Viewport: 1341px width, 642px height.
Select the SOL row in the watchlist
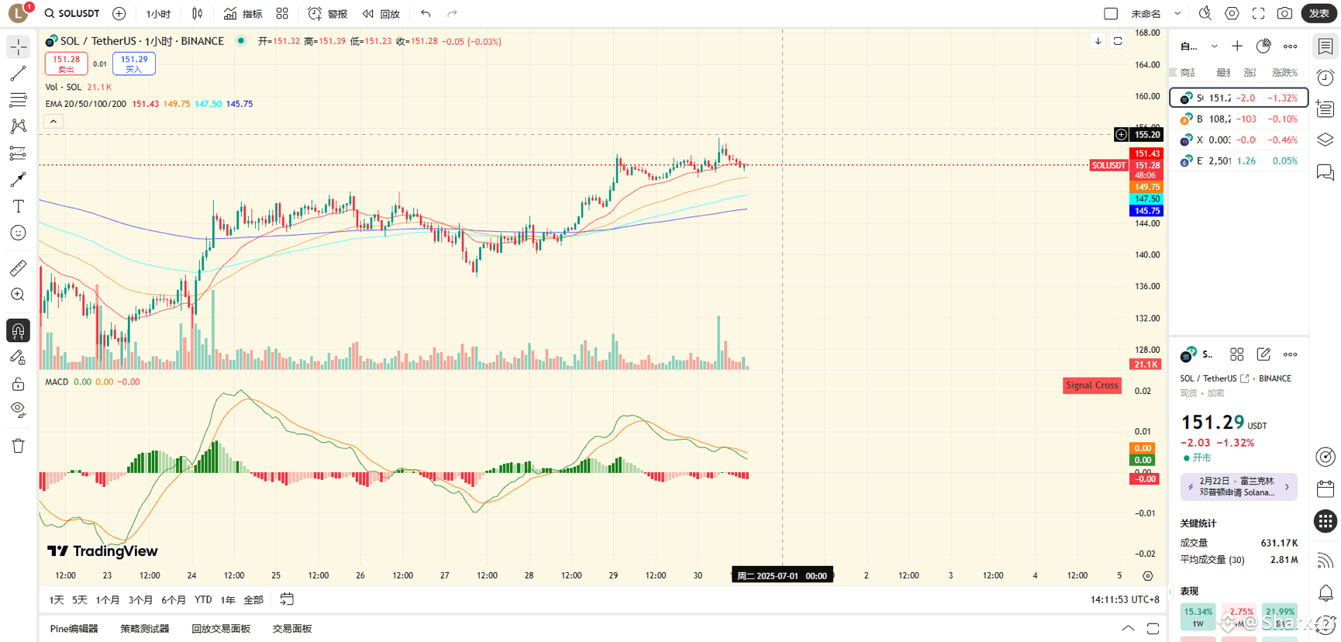point(1239,98)
